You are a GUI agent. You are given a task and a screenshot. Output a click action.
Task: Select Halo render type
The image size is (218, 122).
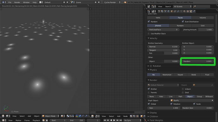(161, 96)
